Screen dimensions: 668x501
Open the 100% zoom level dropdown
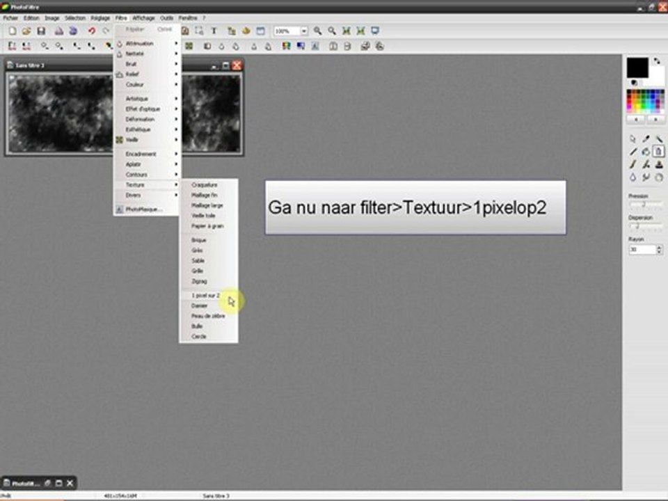[x=304, y=31]
